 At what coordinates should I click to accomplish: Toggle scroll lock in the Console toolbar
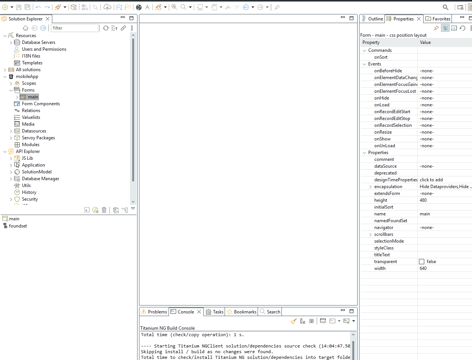click(x=303, y=321)
